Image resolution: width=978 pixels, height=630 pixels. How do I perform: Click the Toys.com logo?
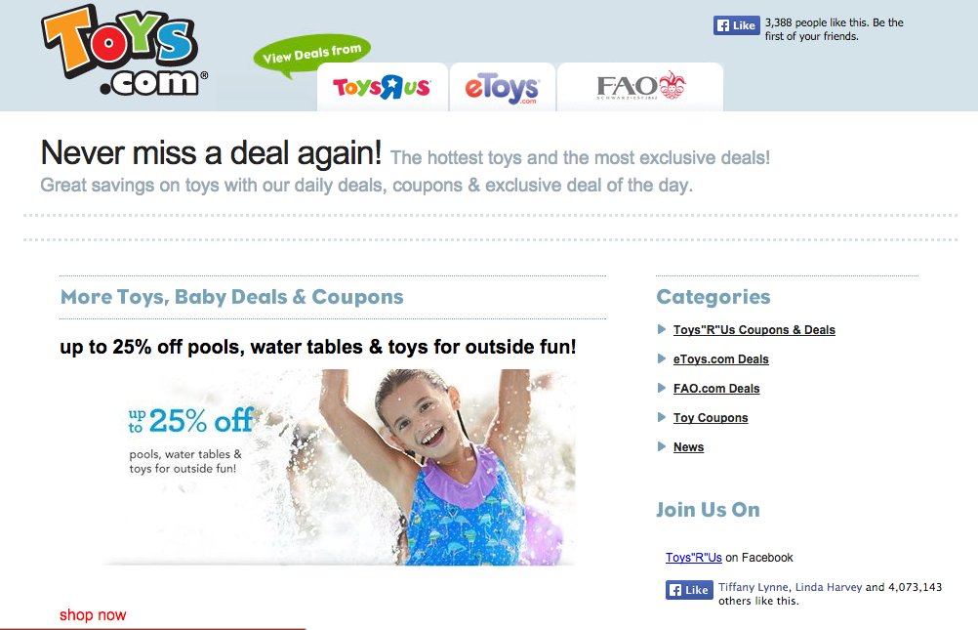[x=124, y=51]
